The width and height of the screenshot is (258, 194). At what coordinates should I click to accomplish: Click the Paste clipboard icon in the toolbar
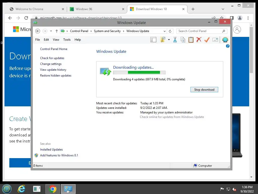pyautogui.click(x=191, y=40)
